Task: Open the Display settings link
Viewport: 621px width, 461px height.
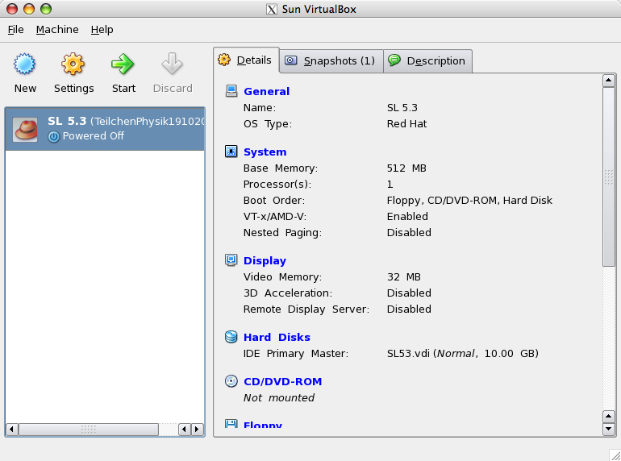Action: pyautogui.click(x=265, y=261)
